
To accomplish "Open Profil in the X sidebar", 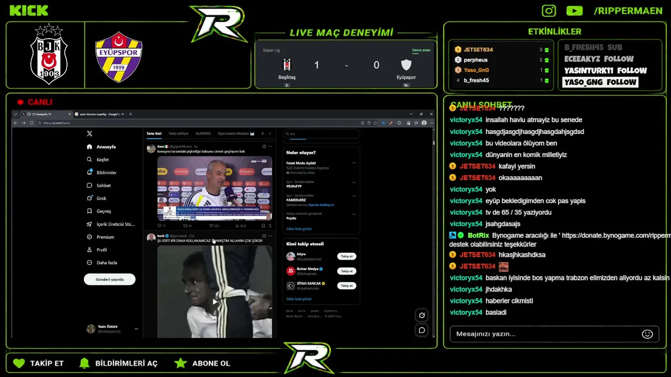I will [97, 250].
